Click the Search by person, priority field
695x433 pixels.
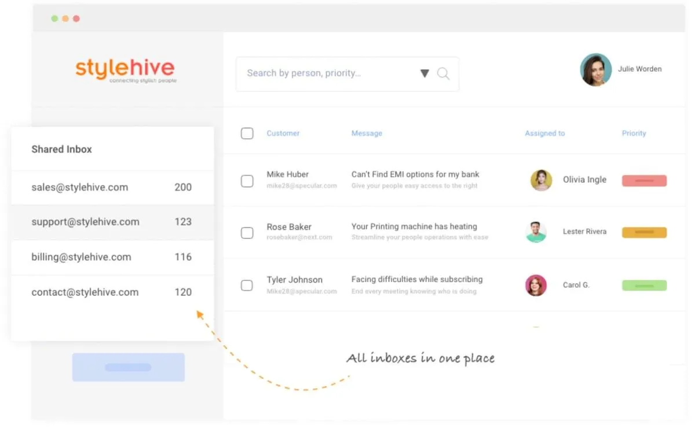(348, 73)
